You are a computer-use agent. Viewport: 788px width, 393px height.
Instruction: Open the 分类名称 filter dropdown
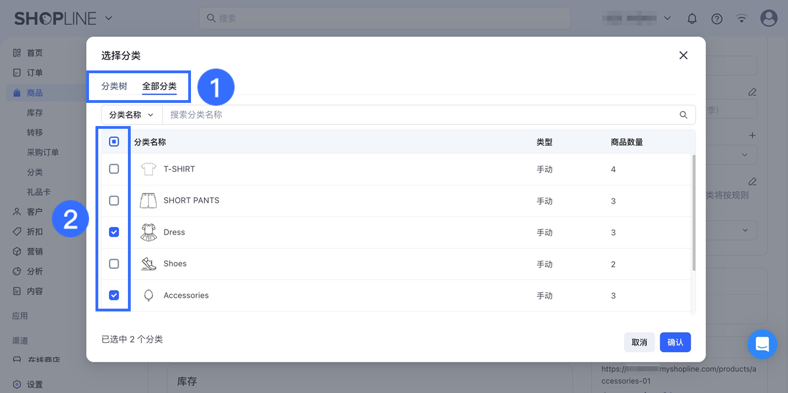132,115
